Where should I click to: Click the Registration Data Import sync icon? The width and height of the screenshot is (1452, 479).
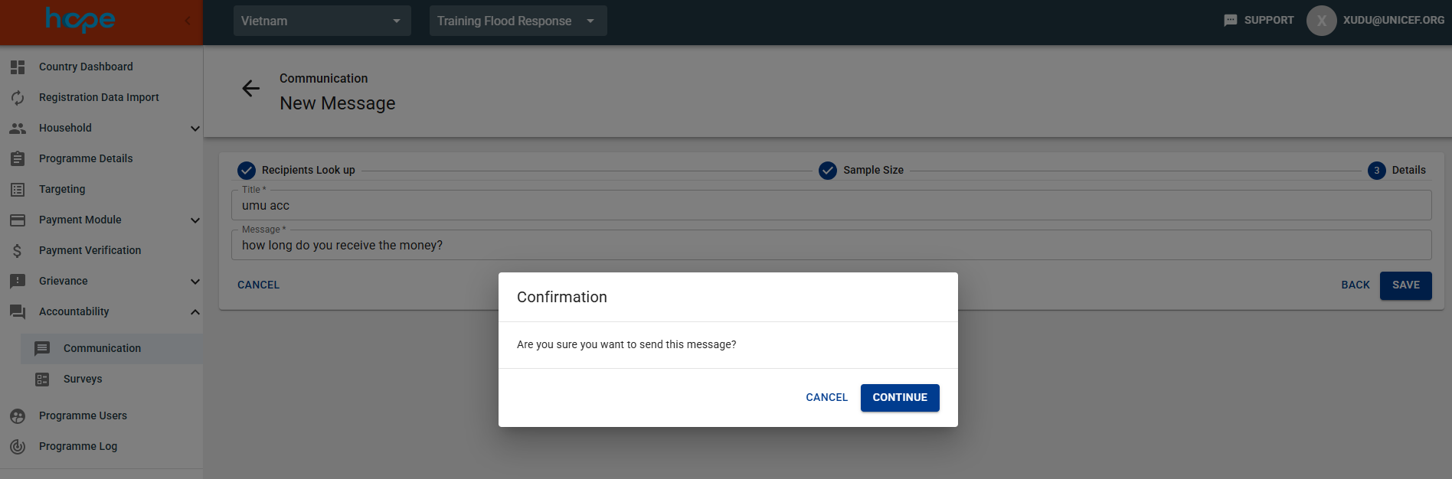(x=18, y=98)
